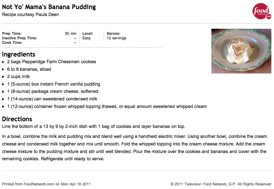Click the 2 cups milk ingredient
The image size is (274, 189).
click(x=18, y=77)
